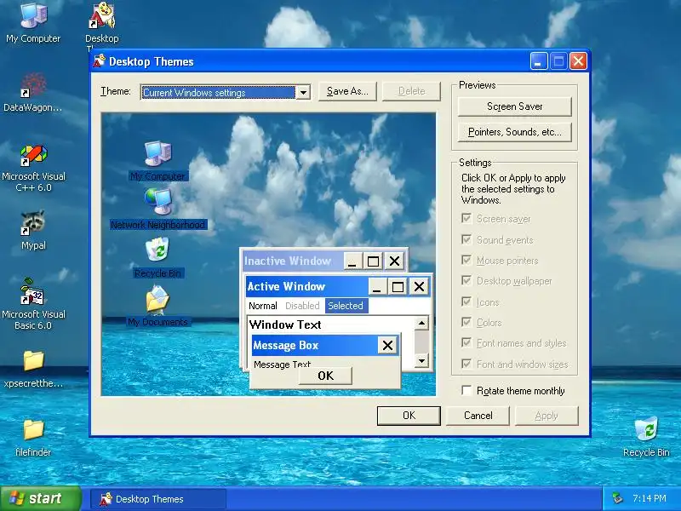Expand the Theme dropdown arrow
The height and width of the screenshot is (511, 681).
303,92
